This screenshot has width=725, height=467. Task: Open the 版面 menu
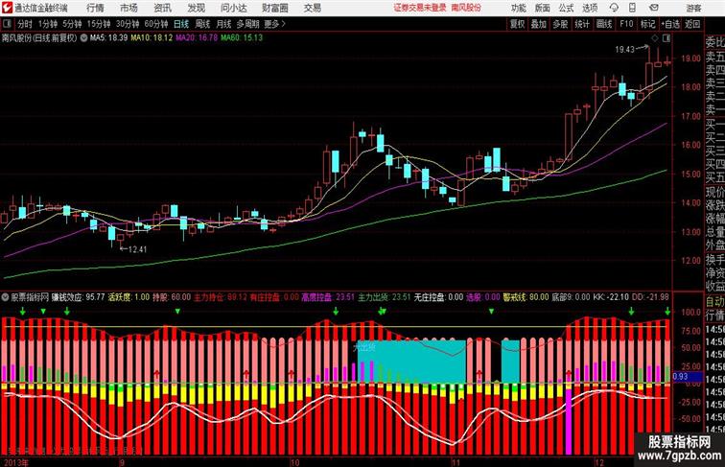point(543,8)
